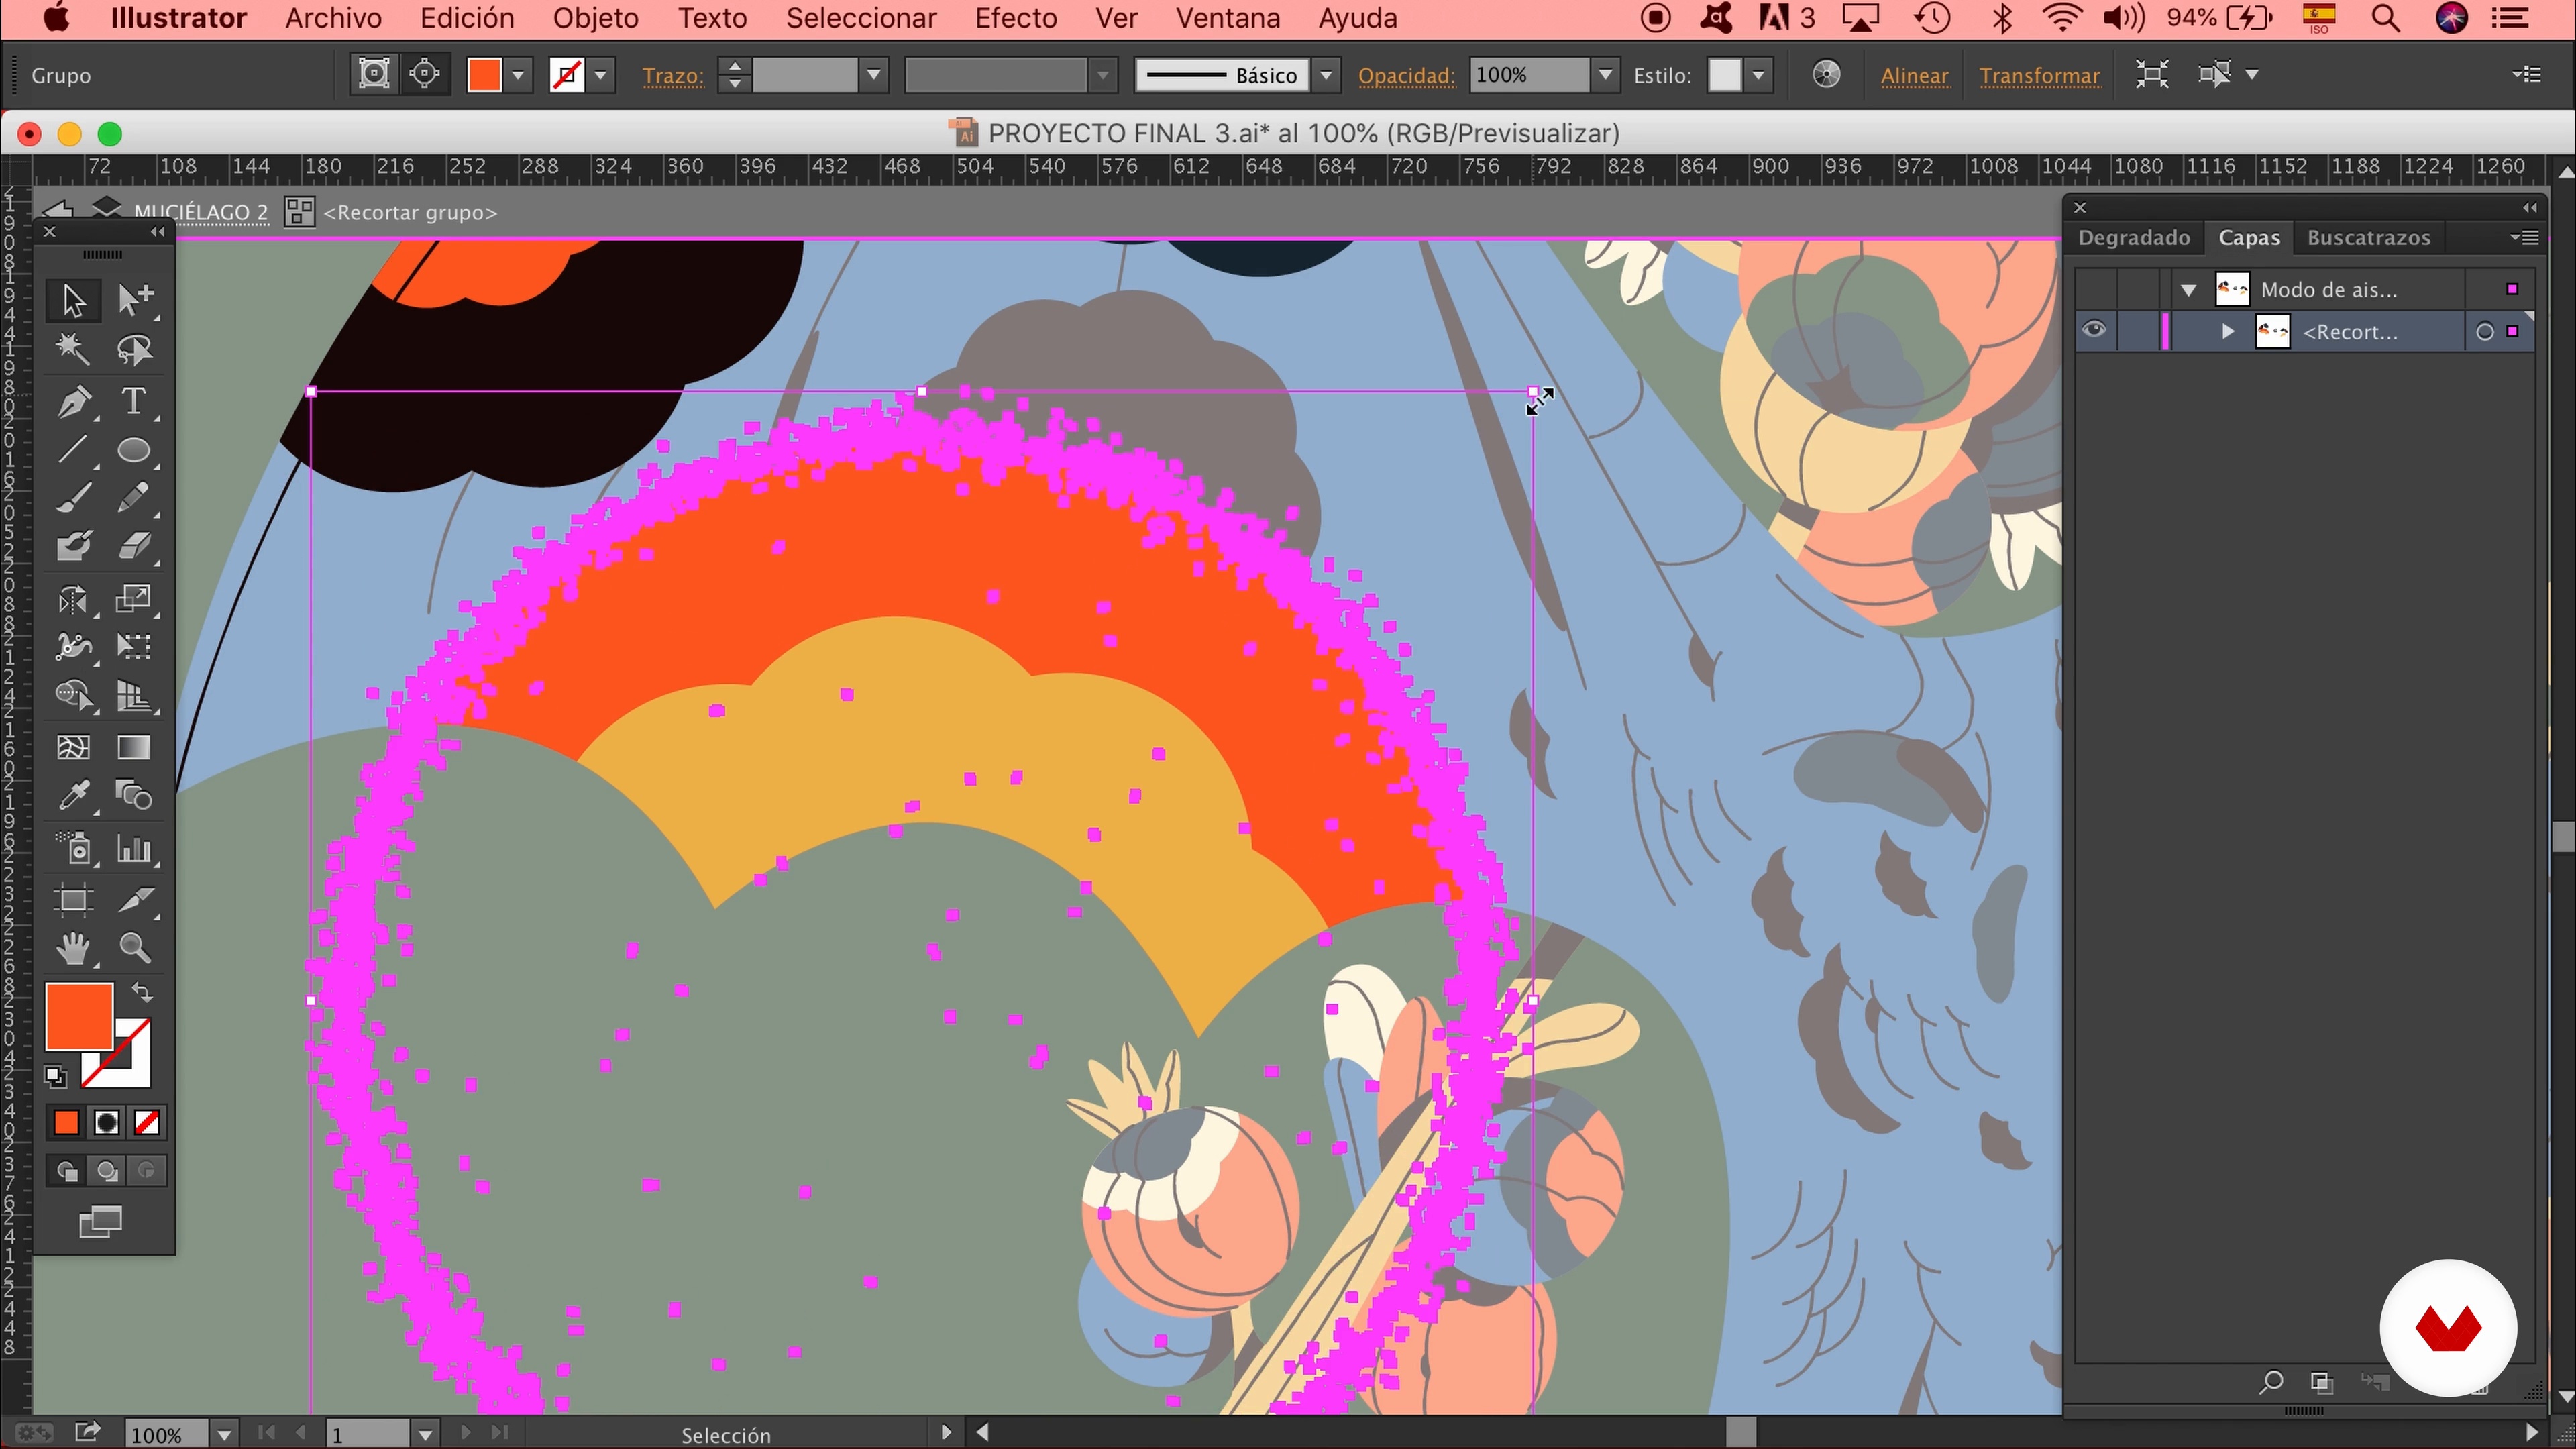Open the stroke weight dropdown

[874, 75]
